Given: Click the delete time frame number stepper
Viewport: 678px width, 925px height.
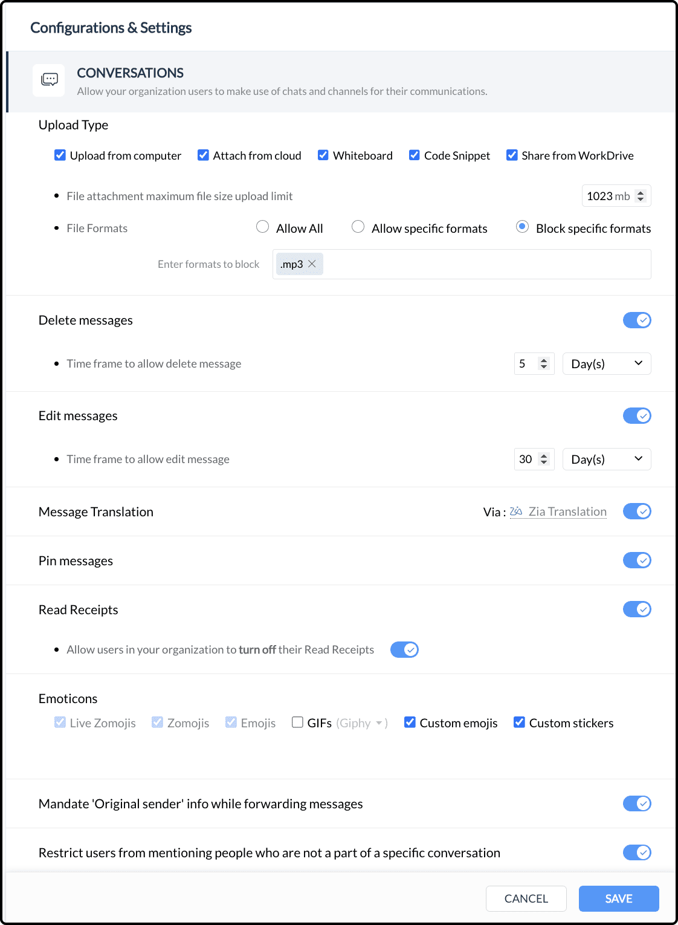Looking at the screenshot, I should [x=544, y=363].
